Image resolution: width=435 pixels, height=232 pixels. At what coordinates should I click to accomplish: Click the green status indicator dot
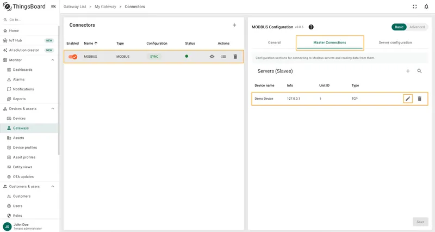[187, 56]
